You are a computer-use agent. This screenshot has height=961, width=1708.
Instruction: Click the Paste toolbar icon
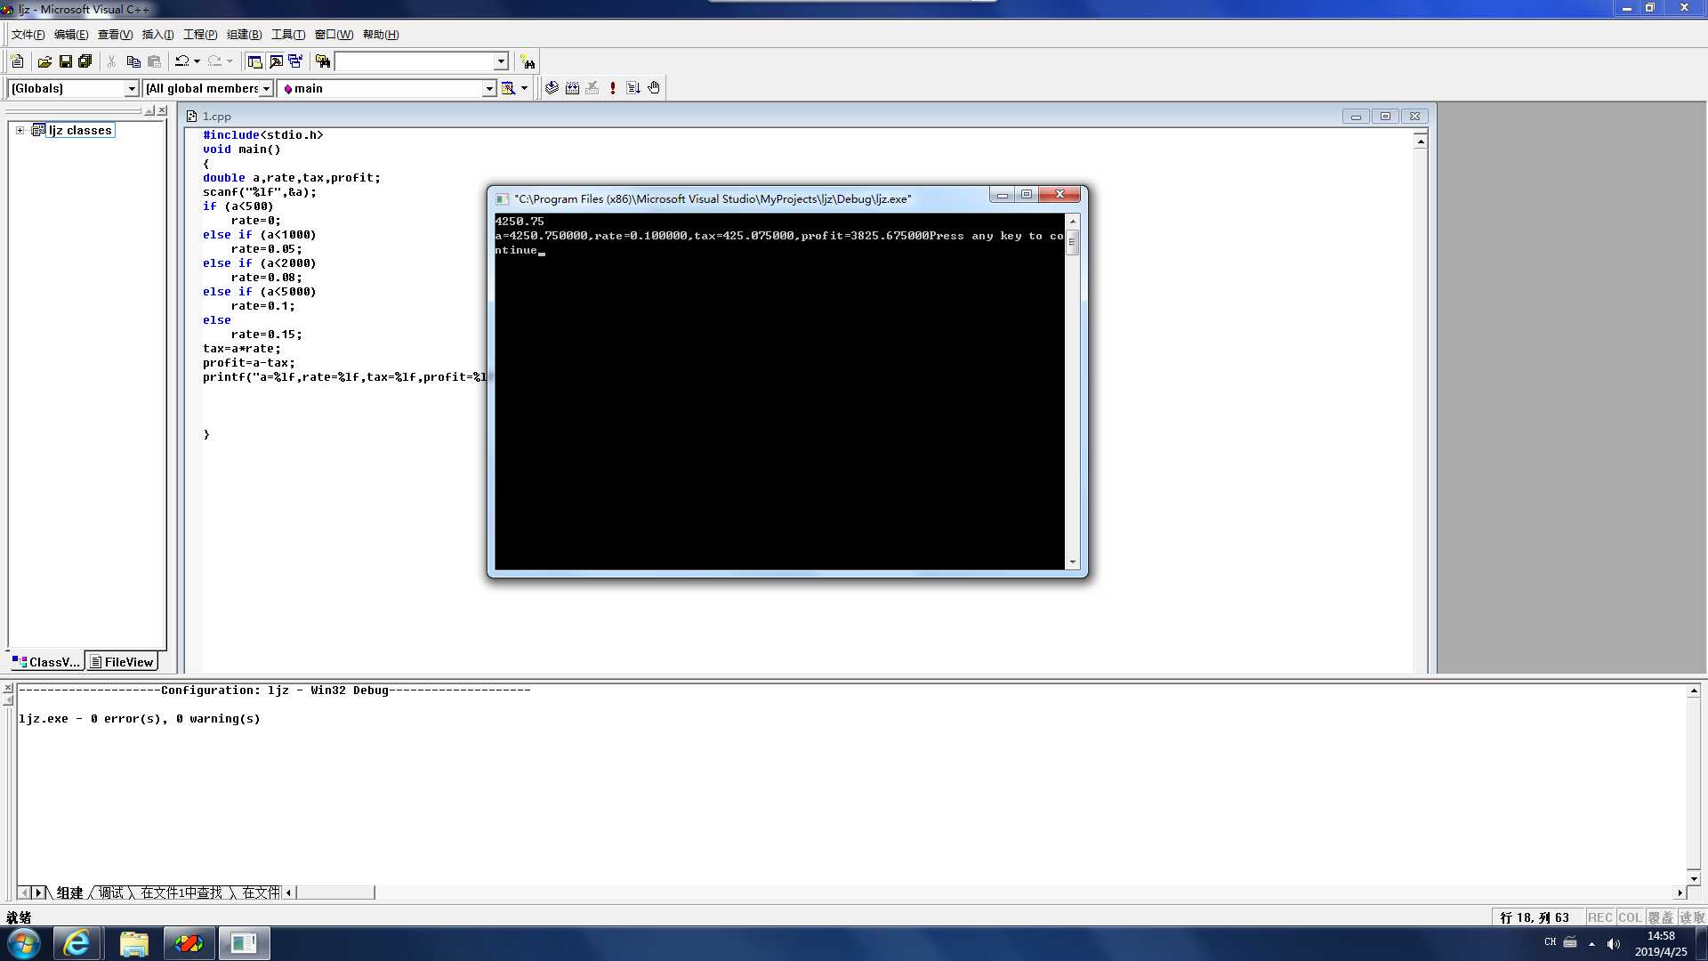pos(154,61)
